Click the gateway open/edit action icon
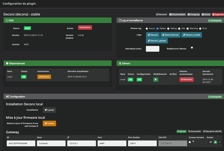 tap(210, 142)
